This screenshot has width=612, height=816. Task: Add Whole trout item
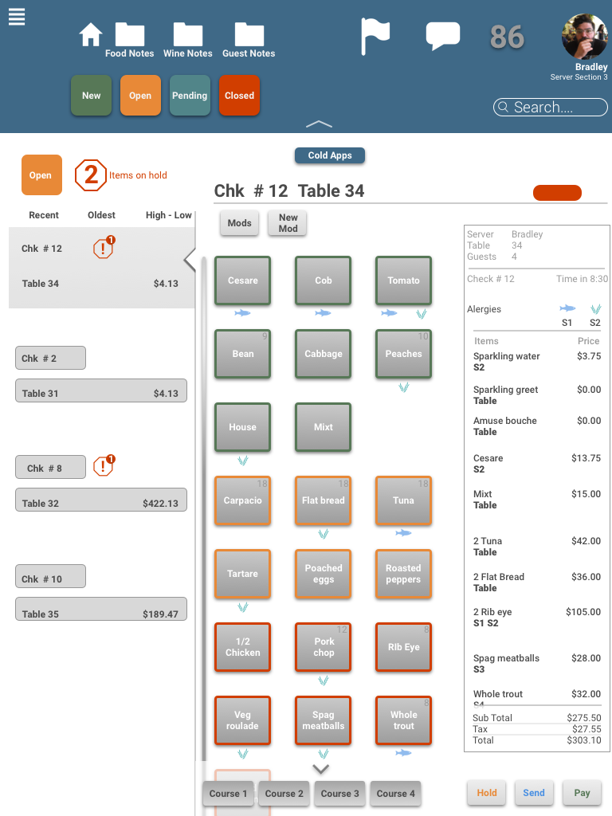coord(403,720)
